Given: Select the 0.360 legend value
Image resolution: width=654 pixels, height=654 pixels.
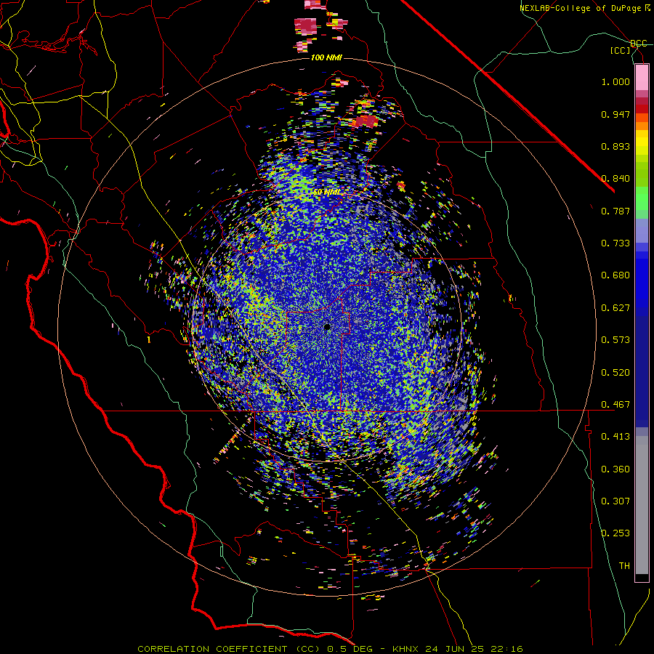Looking at the screenshot, I should coord(615,469).
